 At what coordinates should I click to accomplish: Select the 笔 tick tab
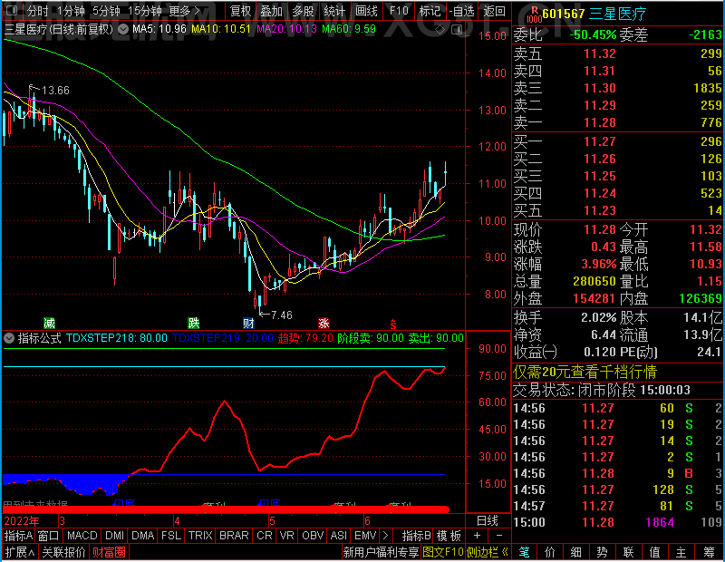[525, 552]
